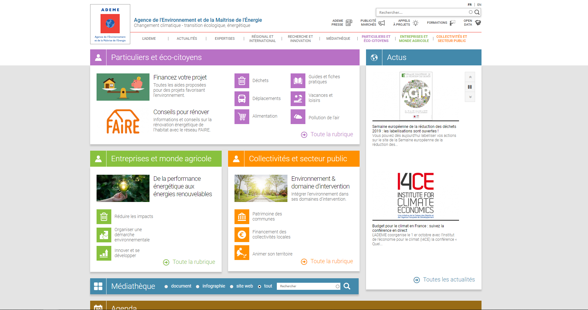The width and height of the screenshot is (588, 310).
Task: Click the Déchets trash bin icon
Action: (x=242, y=81)
